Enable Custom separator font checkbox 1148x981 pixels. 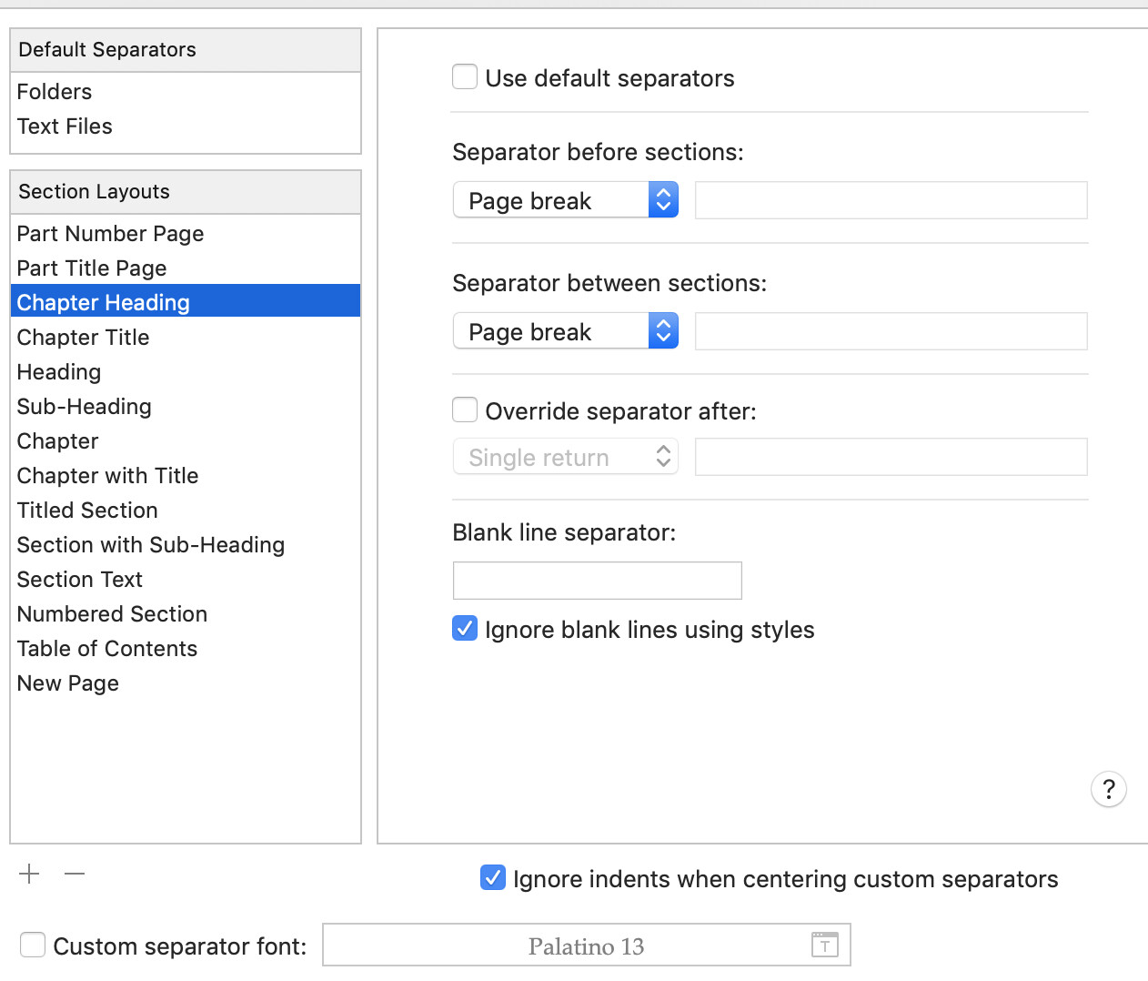tap(33, 946)
